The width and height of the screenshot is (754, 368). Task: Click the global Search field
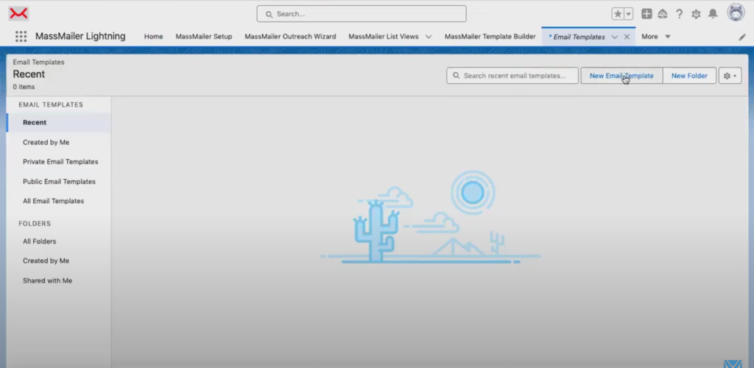(361, 14)
